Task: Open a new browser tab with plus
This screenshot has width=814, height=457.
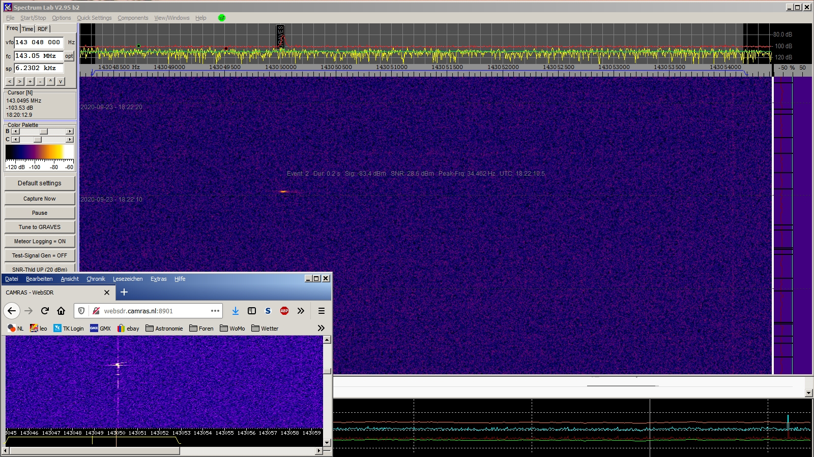Action: pos(124,292)
